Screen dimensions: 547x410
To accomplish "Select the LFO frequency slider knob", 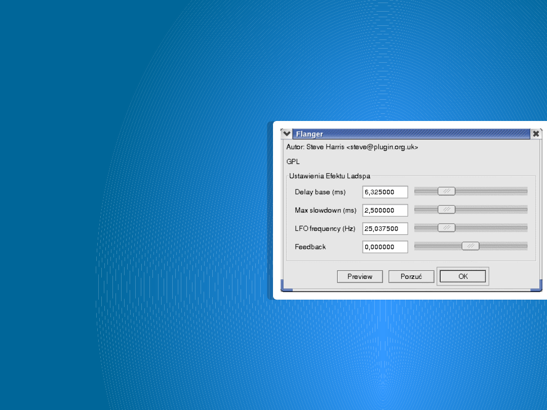I will pyautogui.click(x=447, y=228).
